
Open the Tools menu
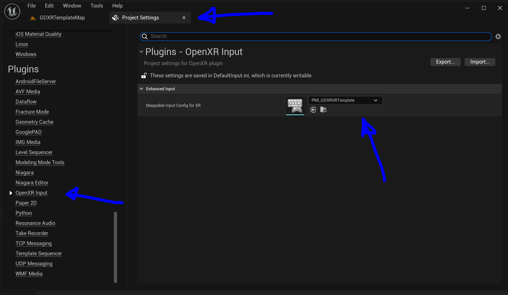click(x=97, y=6)
